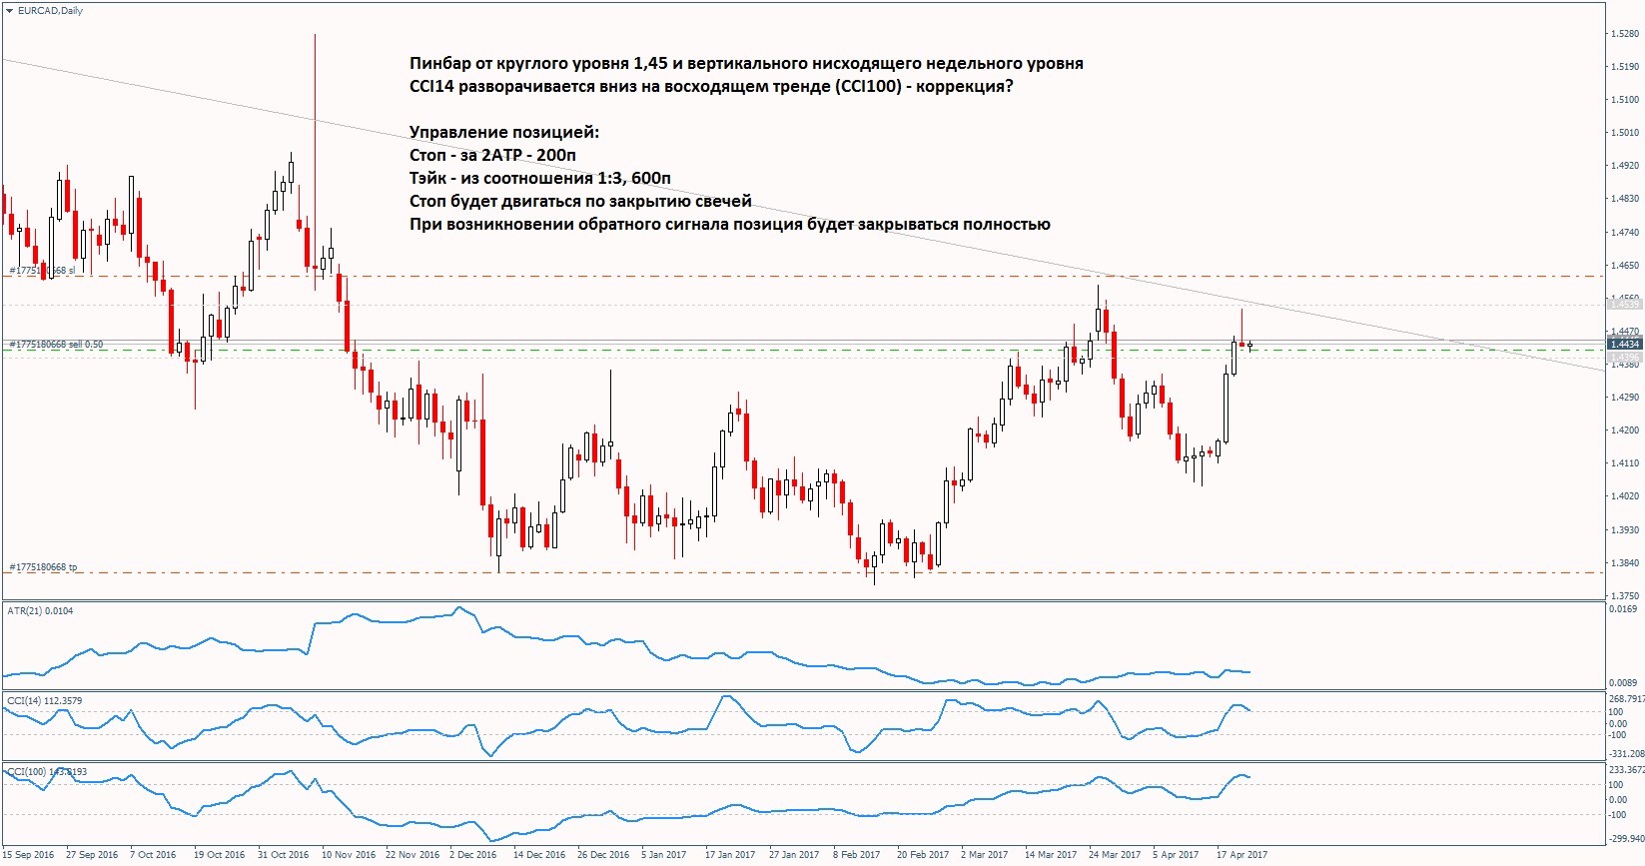Click the 2 Mar 2017 date label
Viewport: 1645px width, 866px height.
984,854
